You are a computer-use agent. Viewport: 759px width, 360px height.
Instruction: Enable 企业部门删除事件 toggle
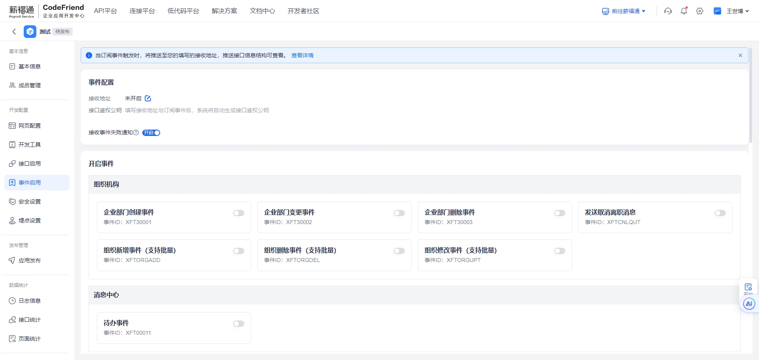560,213
